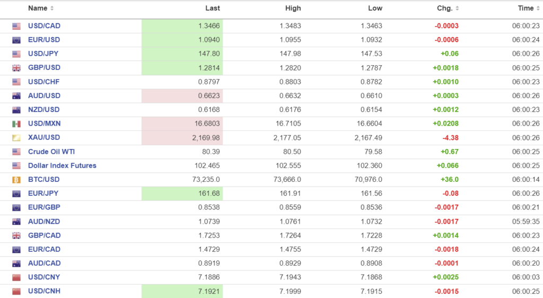Open the AUD/CAD pair link
Viewport: 543px width, 298px height.
44,263
